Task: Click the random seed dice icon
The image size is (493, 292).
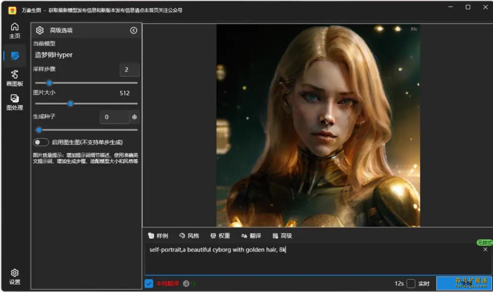Action: pos(135,117)
